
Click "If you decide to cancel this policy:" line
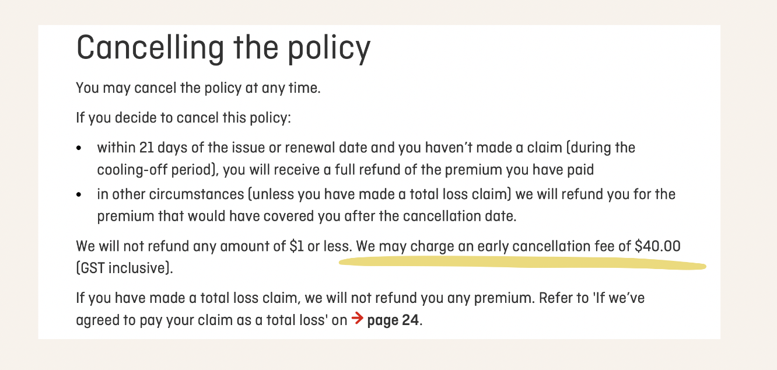[183, 118]
